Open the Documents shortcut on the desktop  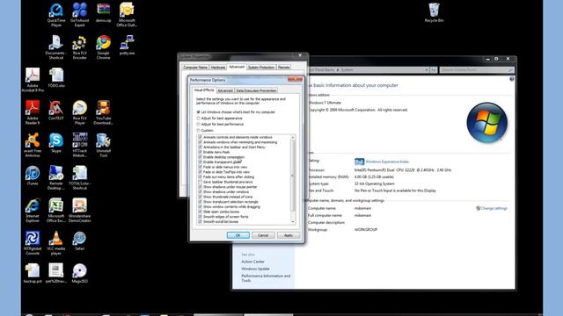tap(56, 47)
